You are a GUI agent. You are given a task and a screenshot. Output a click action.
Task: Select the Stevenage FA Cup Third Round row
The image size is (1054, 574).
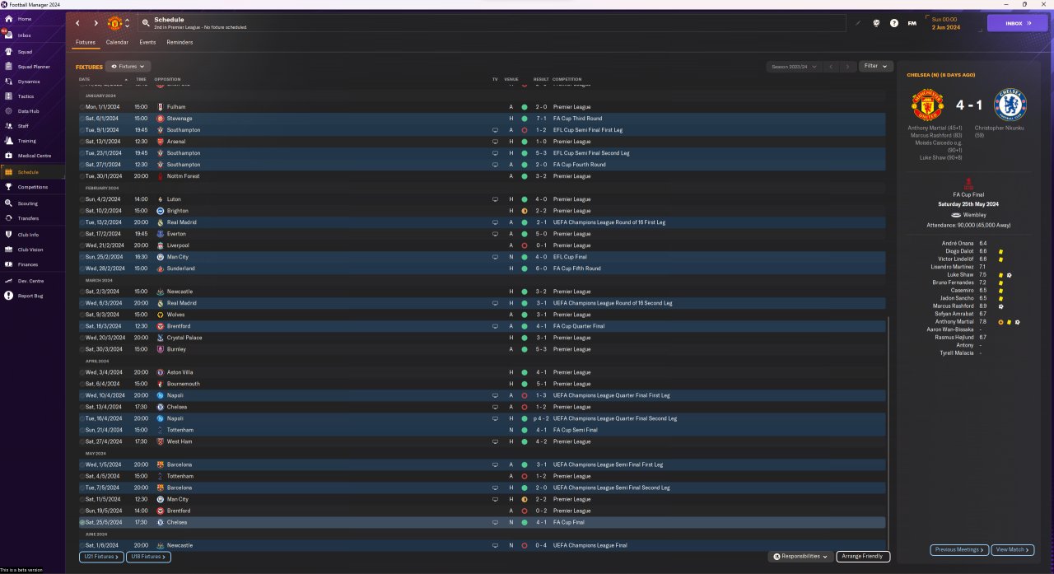(x=483, y=119)
